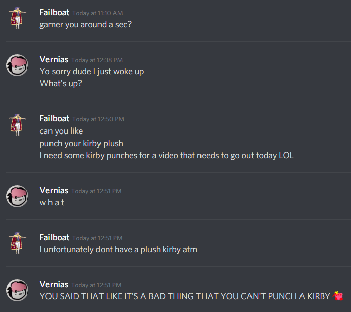This screenshot has height=312, width=351.
Task: Open the Failboat username at 11:10 AM
Action: coord(55,12)
